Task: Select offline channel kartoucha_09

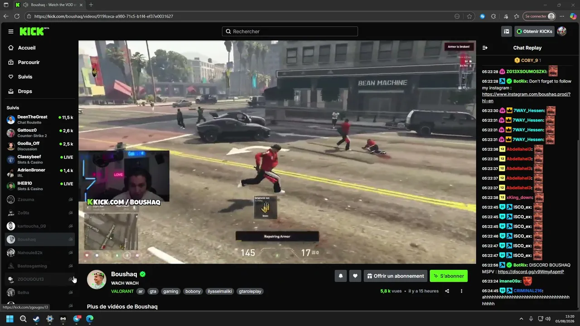Action: [x=39, y=226]
